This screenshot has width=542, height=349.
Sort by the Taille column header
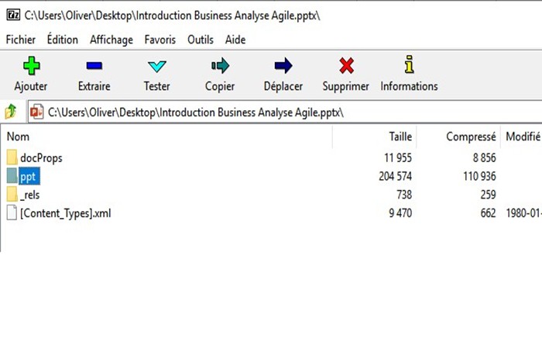374,136
